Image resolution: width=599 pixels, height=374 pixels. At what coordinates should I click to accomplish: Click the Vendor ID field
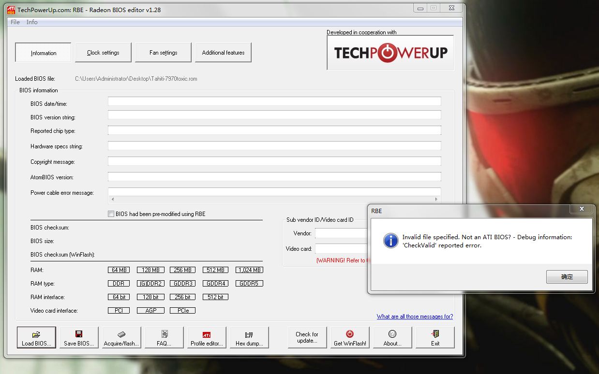(342, 233)
